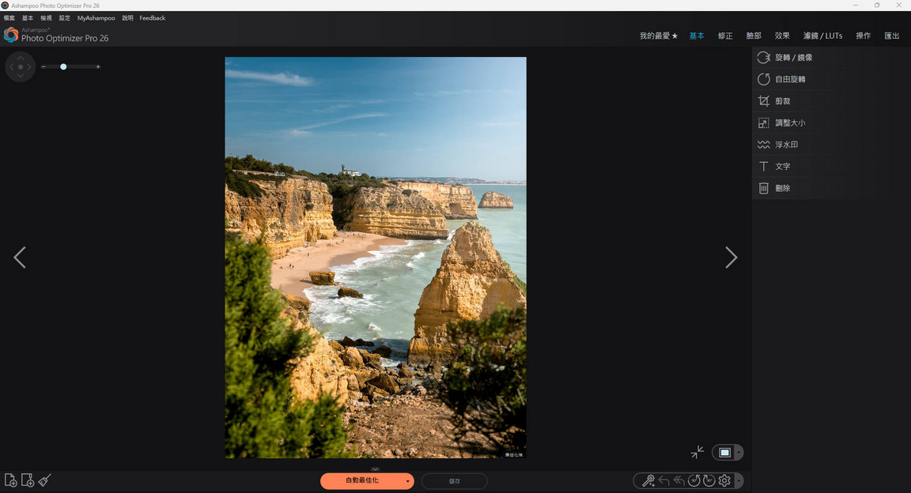Click the rotate left 90 degrees icon
This screenshot has height=493, width=911.
click(x=694, y=480)
